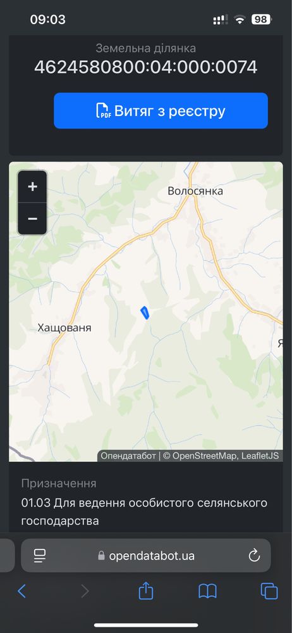The height and width of the screenshot is (633, 292).
Task: Show open tabs with tabs icon
Action: click(269, 591)
